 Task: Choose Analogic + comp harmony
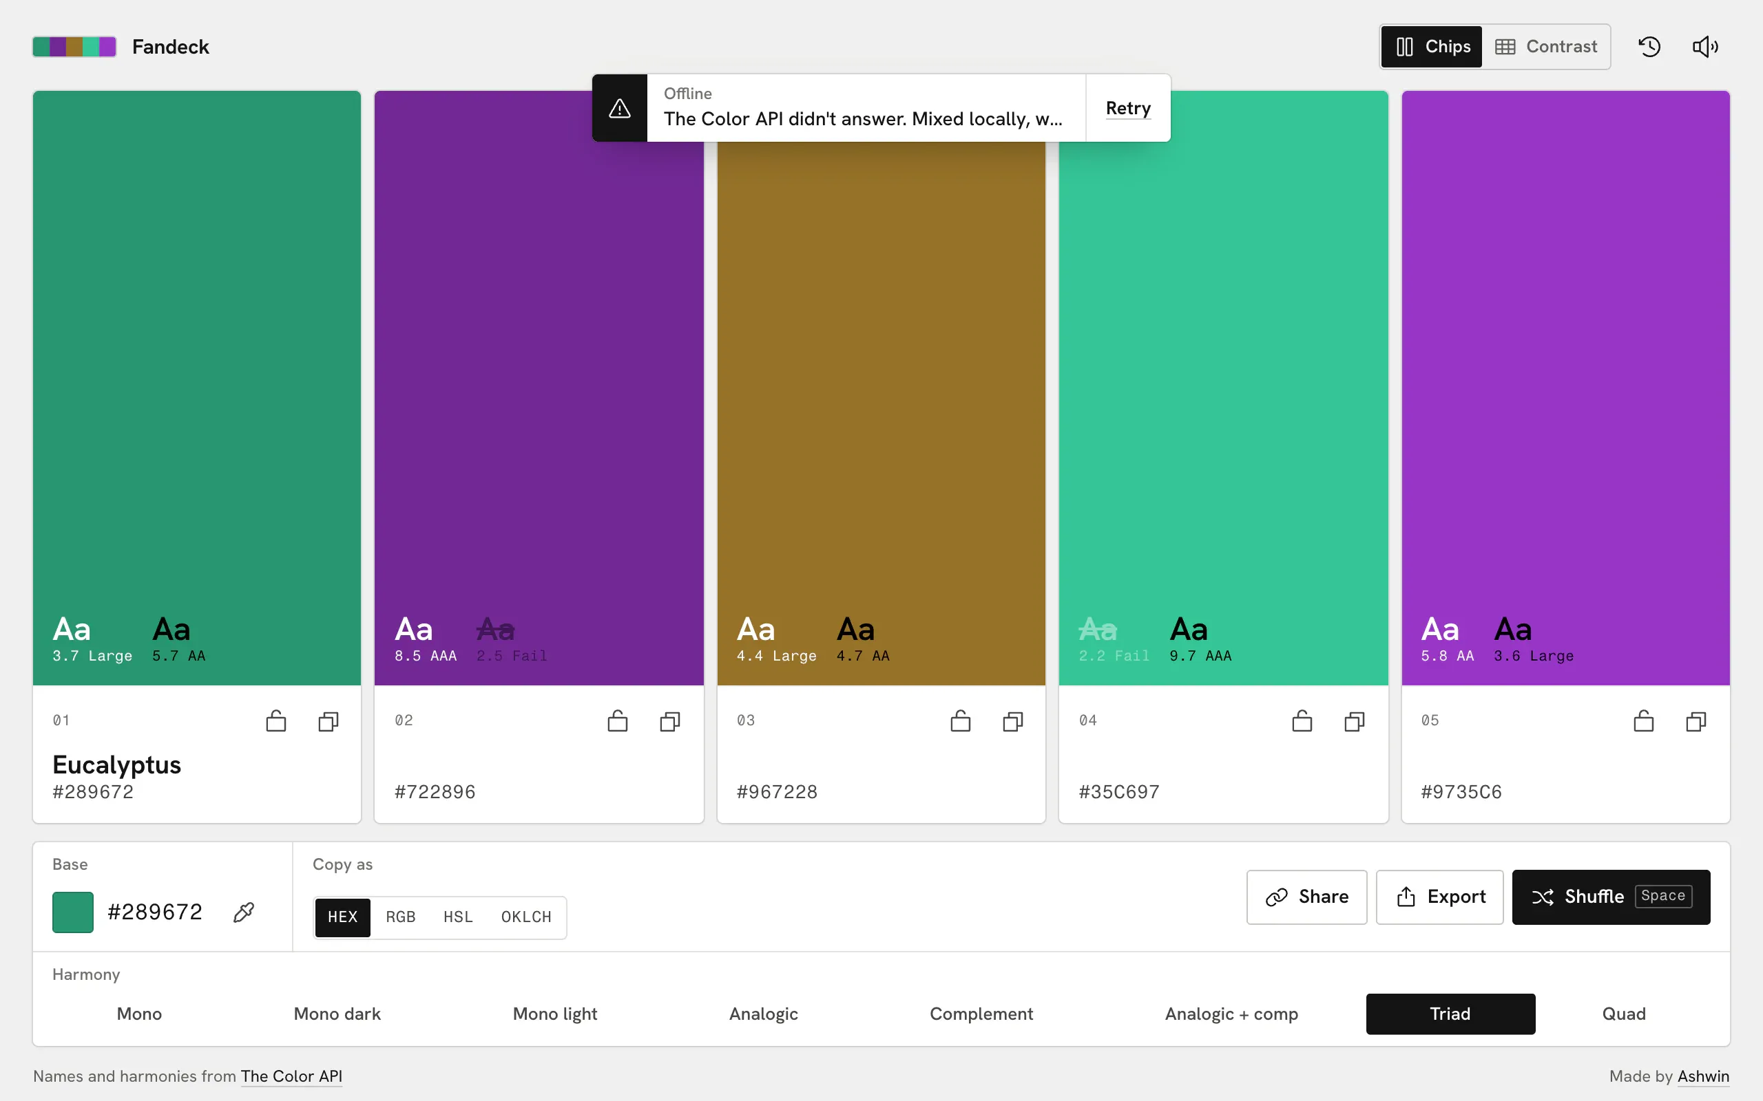(x=1231, y=1014)
